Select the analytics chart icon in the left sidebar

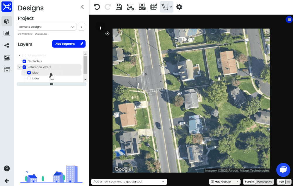pyautogui.click(x=7, y=33)
